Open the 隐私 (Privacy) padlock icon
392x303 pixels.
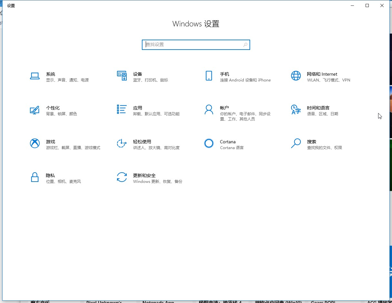point(34,177)
